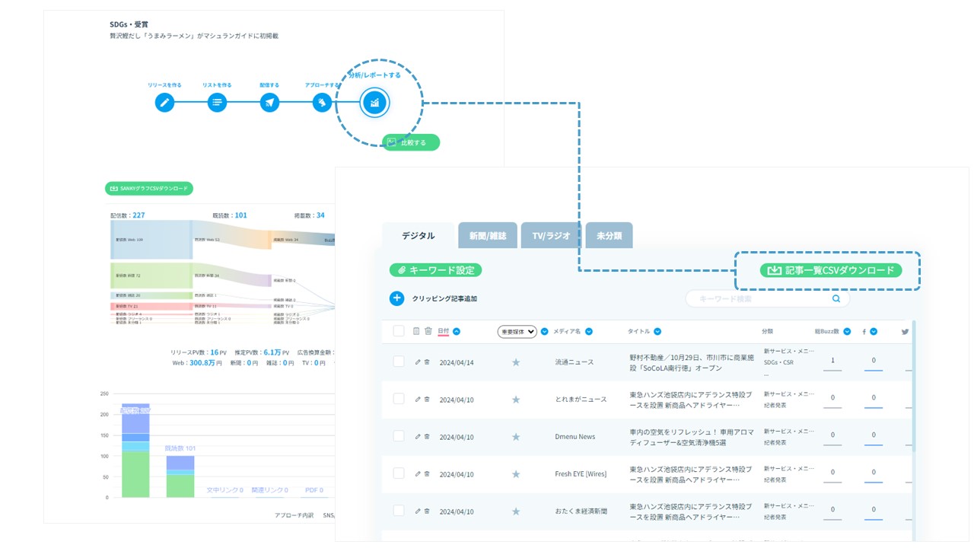Select the 配信する paper plane icon
The image size is (974, 548).
(269, 102)
